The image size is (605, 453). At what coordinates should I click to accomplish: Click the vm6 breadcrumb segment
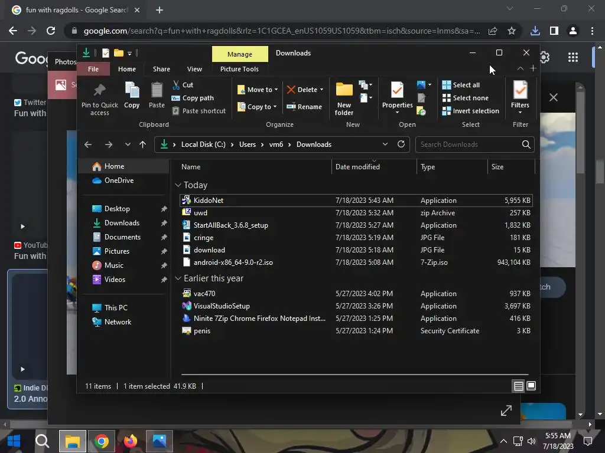tap(276, 145)
